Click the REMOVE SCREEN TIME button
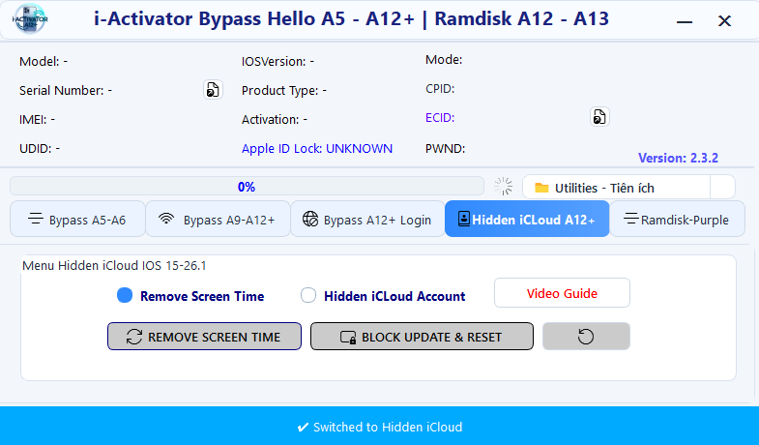The image size is (759, 445). (204, 337)
